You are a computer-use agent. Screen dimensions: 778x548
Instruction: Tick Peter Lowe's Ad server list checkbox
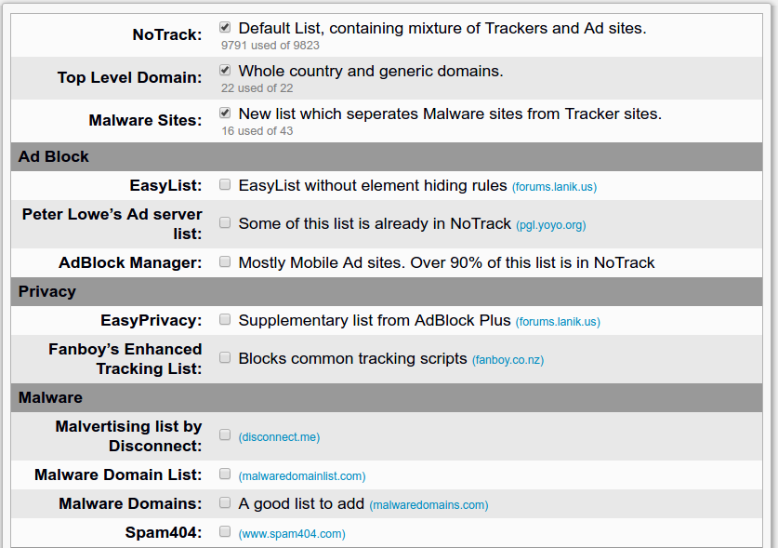tap(225, 222)
